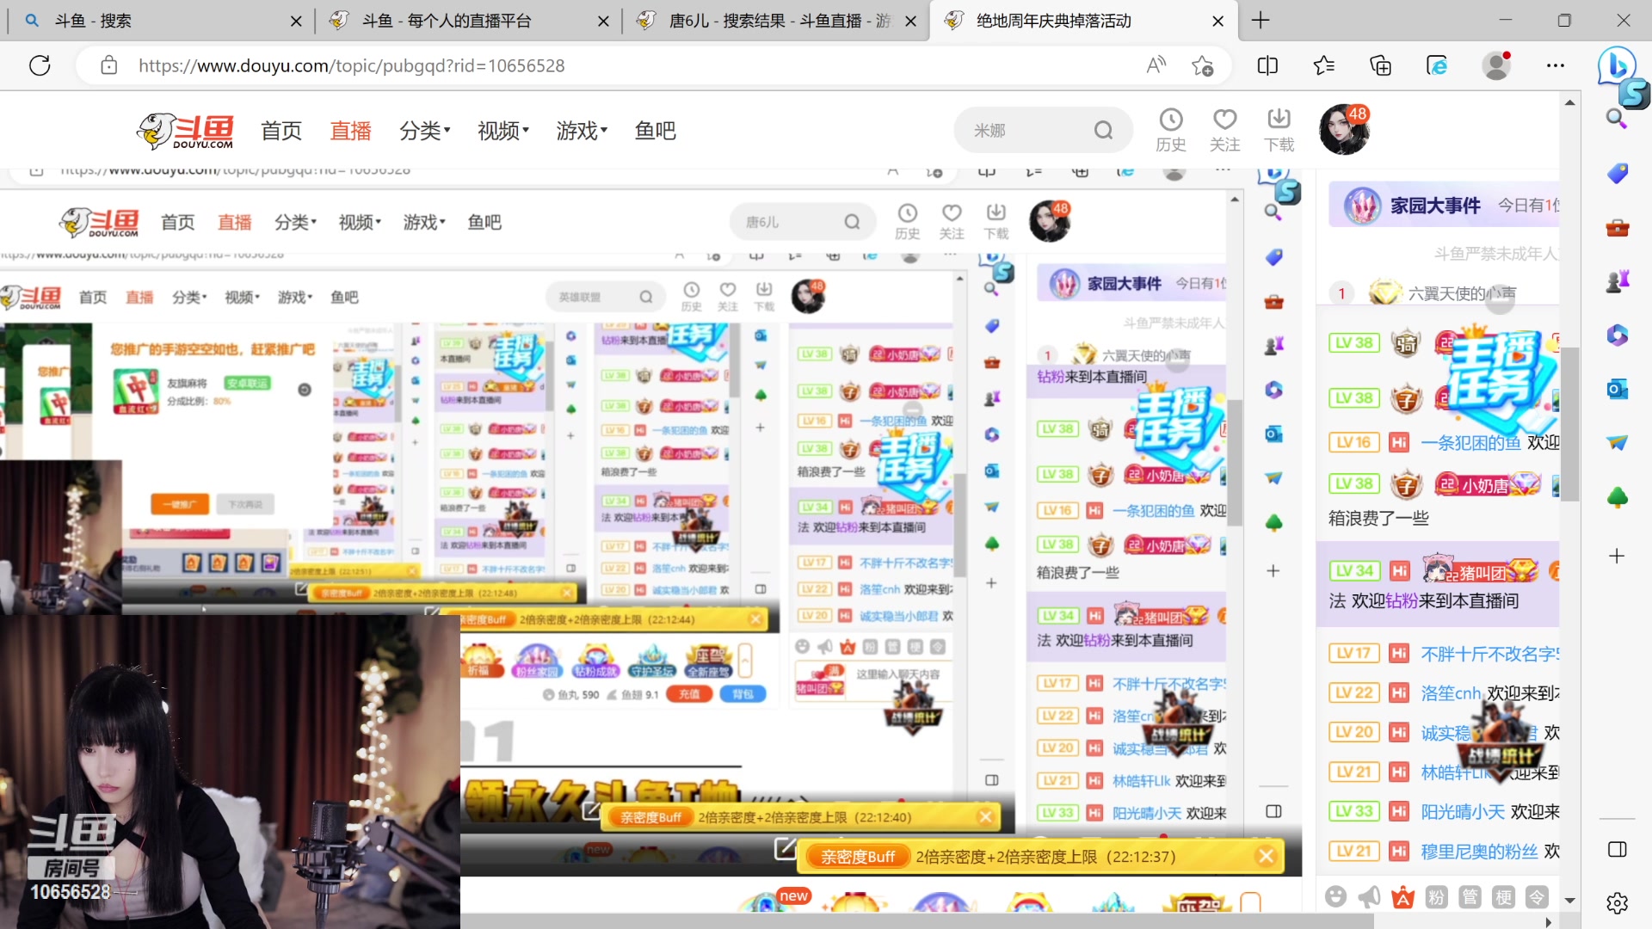Open Games chess icon in Edge sidebar
This screenshot has width=1652, height=929.
(1617, 281)
